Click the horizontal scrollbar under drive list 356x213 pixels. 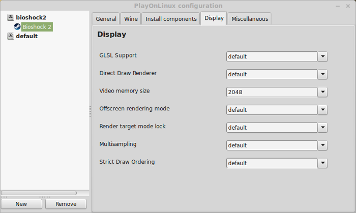39,193
